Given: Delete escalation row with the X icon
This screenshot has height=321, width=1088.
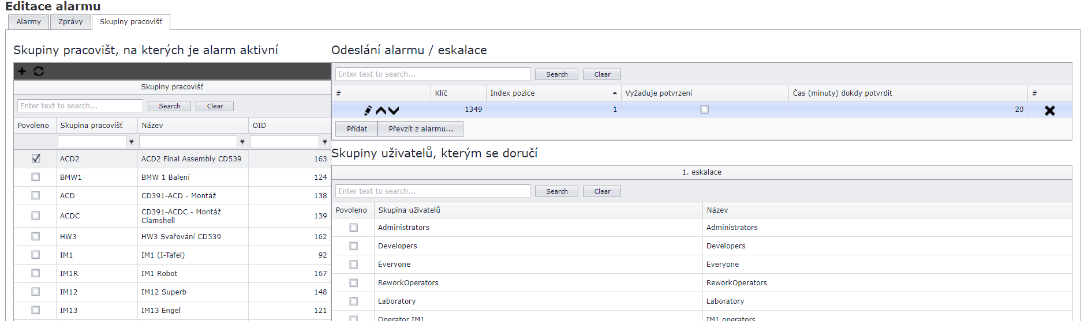Looking at the screenshot, I should pyautogui.click(x=1049, y=110).
